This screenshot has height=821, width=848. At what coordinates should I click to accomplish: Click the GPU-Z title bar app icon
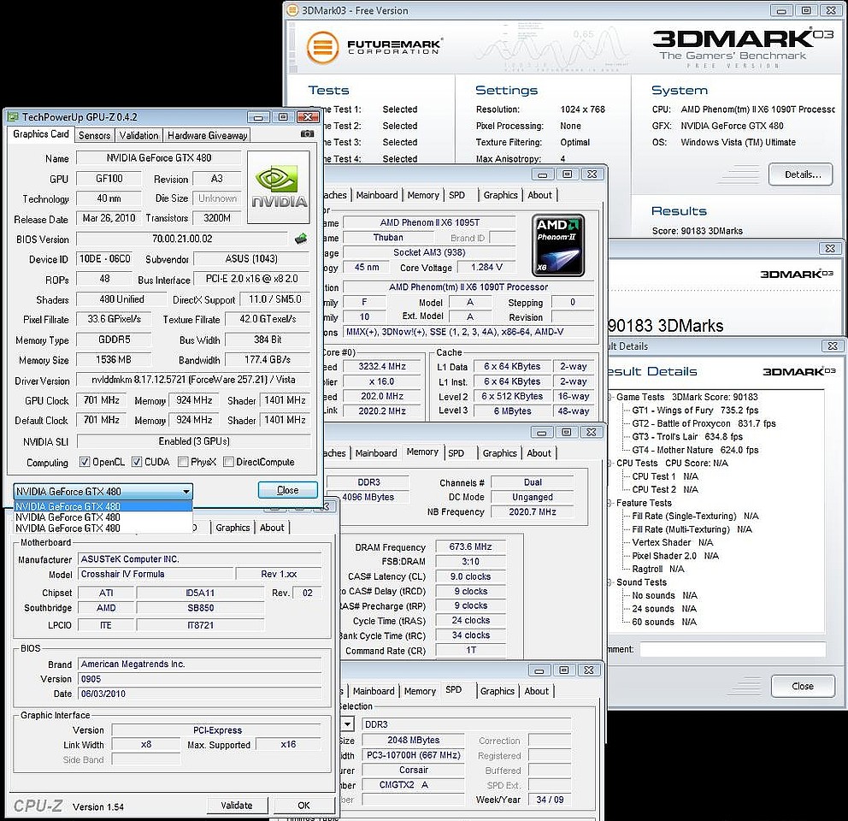tap(13, 117)
